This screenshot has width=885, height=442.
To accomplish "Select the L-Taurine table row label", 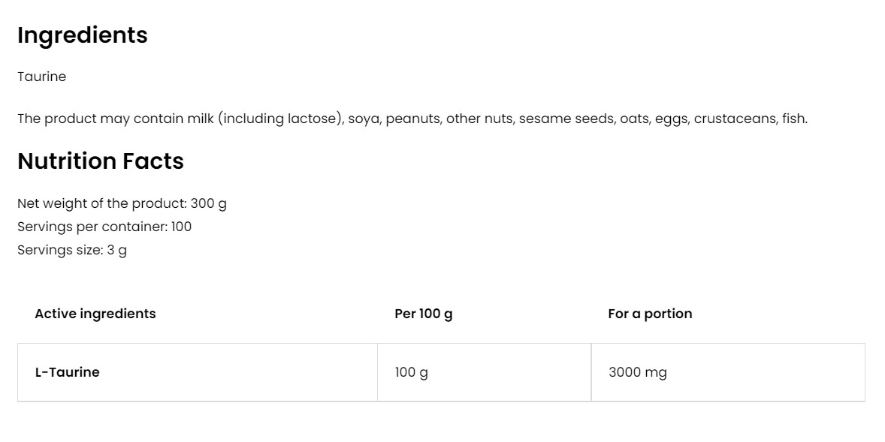I will [67, 372].
